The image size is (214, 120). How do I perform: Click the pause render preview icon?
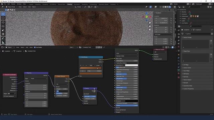point(175,7)
